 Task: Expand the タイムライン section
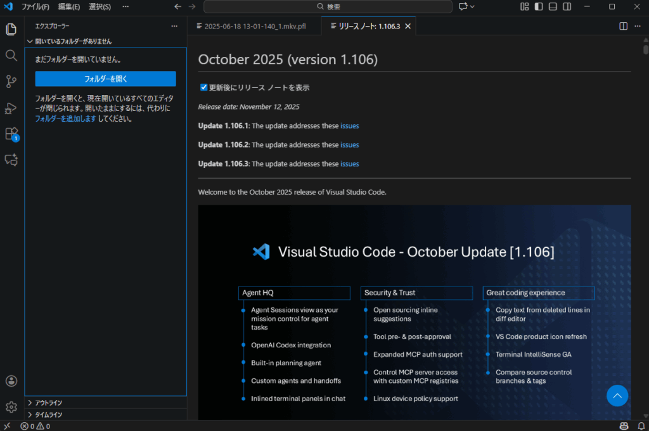pyautogui.click(x=48, y=415)
